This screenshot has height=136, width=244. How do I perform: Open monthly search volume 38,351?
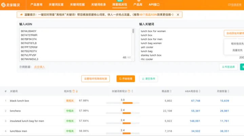coord(224,131)
